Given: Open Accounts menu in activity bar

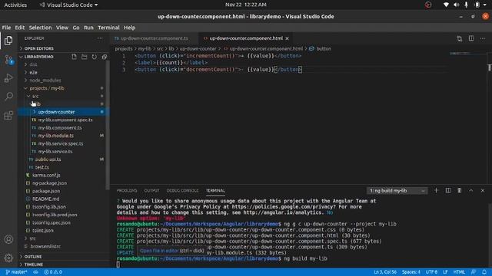Looking at the screenshot, I should coord(8,239).
